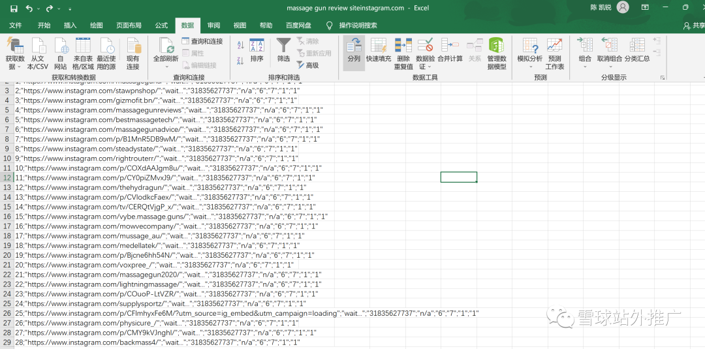This screenshot has height=349, width=705.
Task: Open Ribbon Display Options icon
Action: [x=645, y=8]
